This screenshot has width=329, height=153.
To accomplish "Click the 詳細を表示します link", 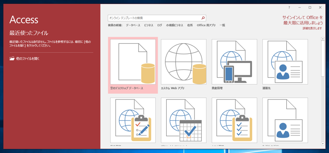I will click(x=312, y=28).
